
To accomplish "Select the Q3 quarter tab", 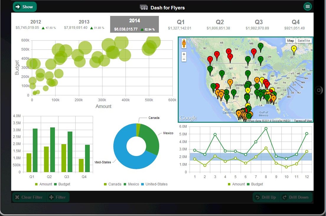I will click(x=259, y=24).
